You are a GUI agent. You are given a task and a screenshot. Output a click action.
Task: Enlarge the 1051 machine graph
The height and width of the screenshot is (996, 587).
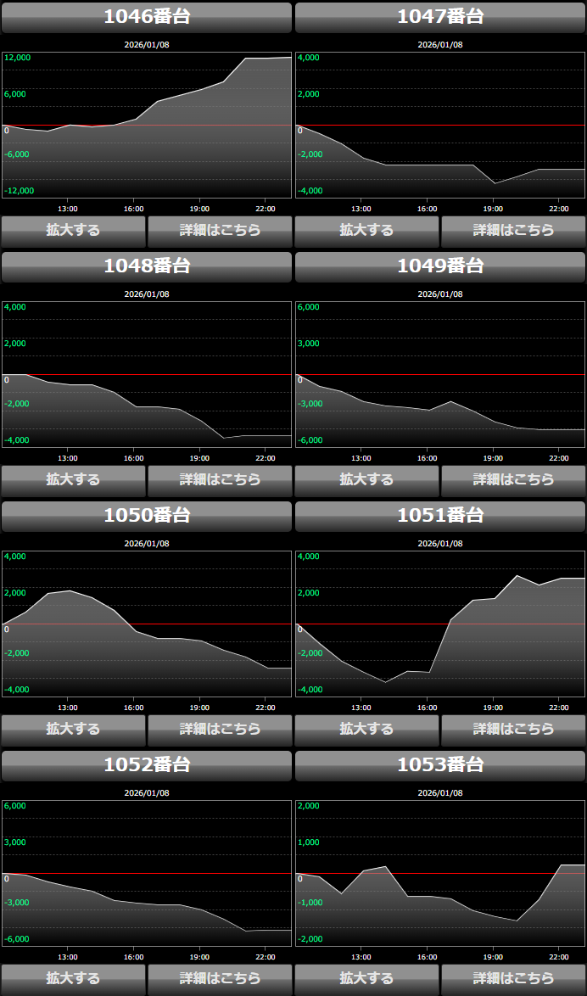click(366, 729)
